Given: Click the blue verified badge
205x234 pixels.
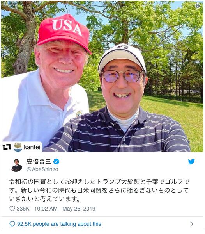Looking at the screenshot, I should (56, 162).
